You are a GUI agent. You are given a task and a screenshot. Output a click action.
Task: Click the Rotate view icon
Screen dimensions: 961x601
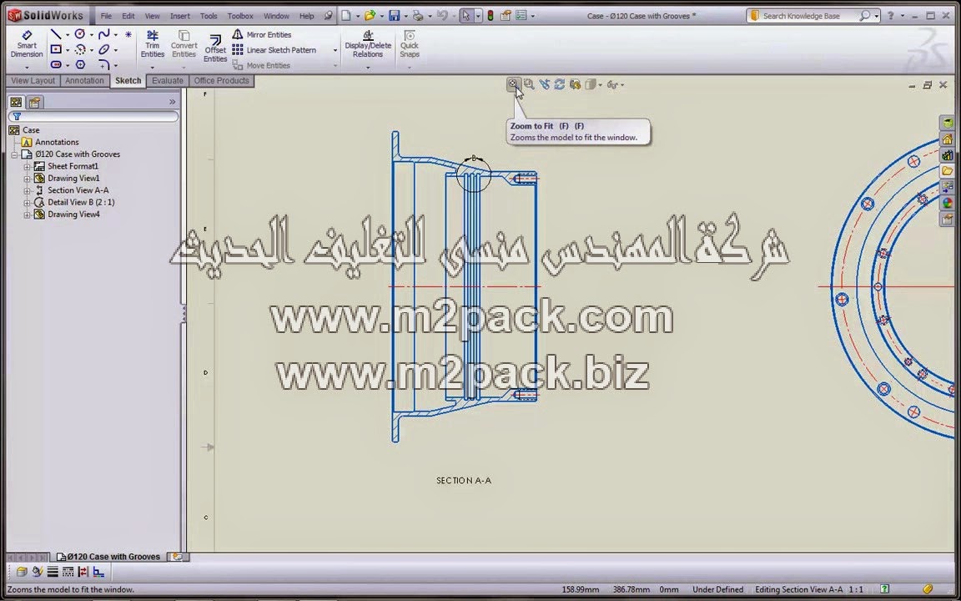pyautogui.click(x=559, y=84)
